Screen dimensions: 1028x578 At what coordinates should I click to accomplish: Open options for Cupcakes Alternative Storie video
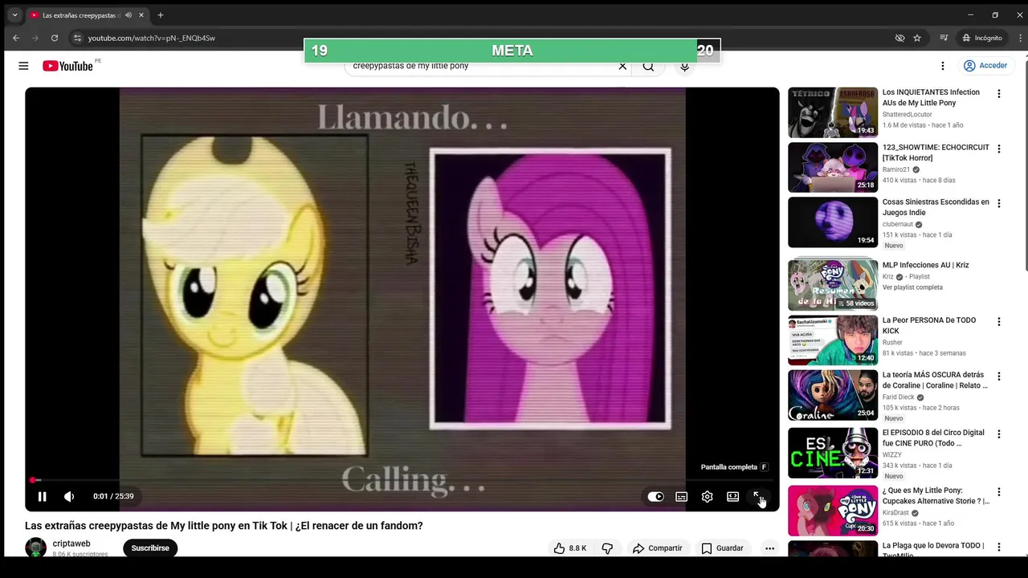pyautogui.click(x=999, y=492)
